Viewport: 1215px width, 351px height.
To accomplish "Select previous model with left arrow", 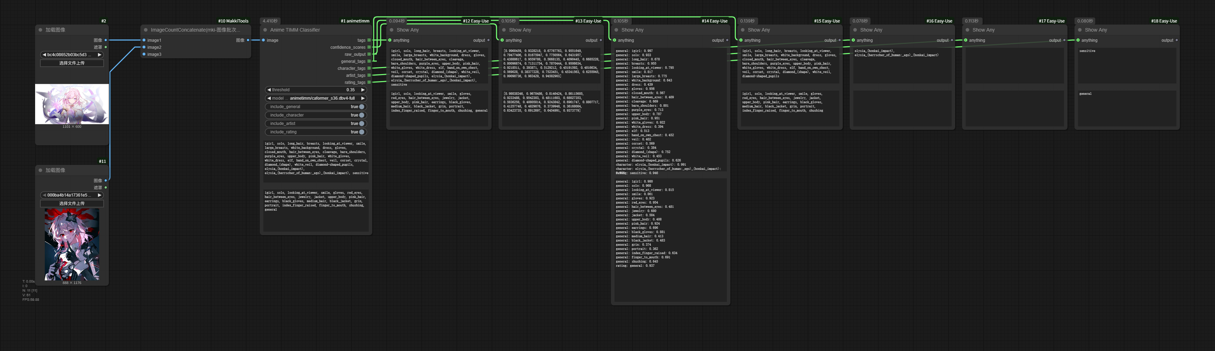I will [269, 98].
